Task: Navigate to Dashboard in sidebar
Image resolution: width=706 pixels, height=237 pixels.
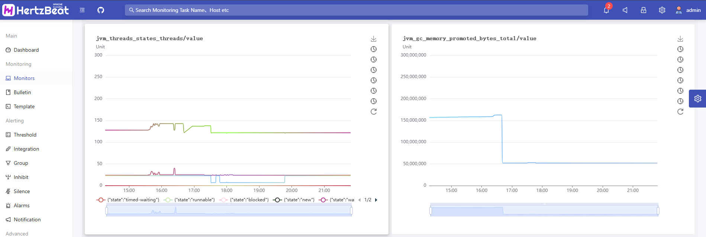Action: [26, 50]
